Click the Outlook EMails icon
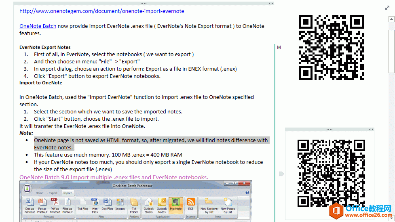 (149, 206)
